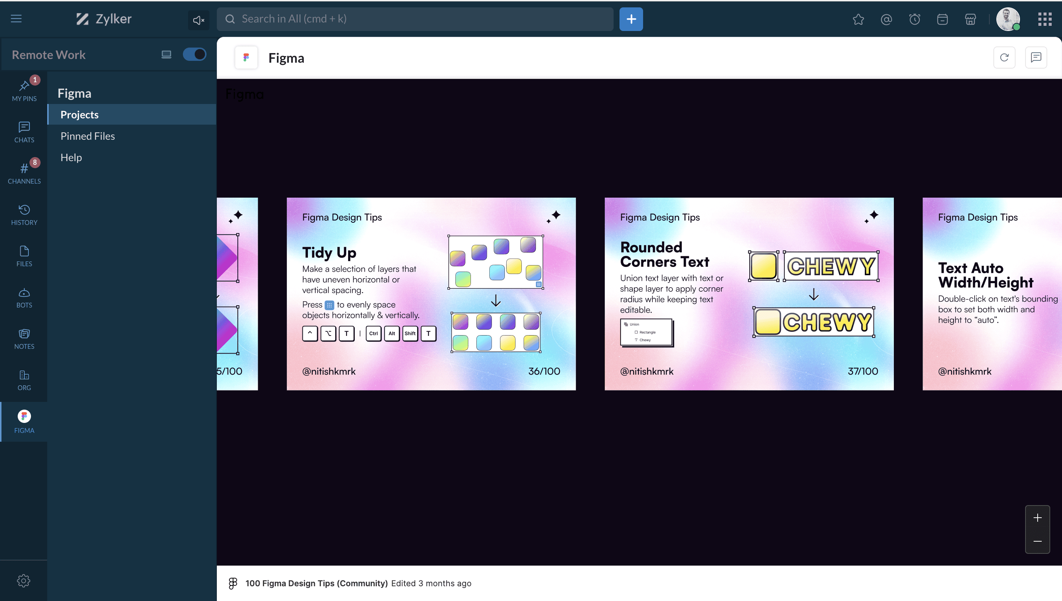Viewport: 1062px width, 601px height.
Task: Open reminders clock icon
Action: pos(914,20)
